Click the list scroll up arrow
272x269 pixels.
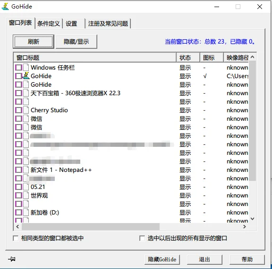pos(252,57)
